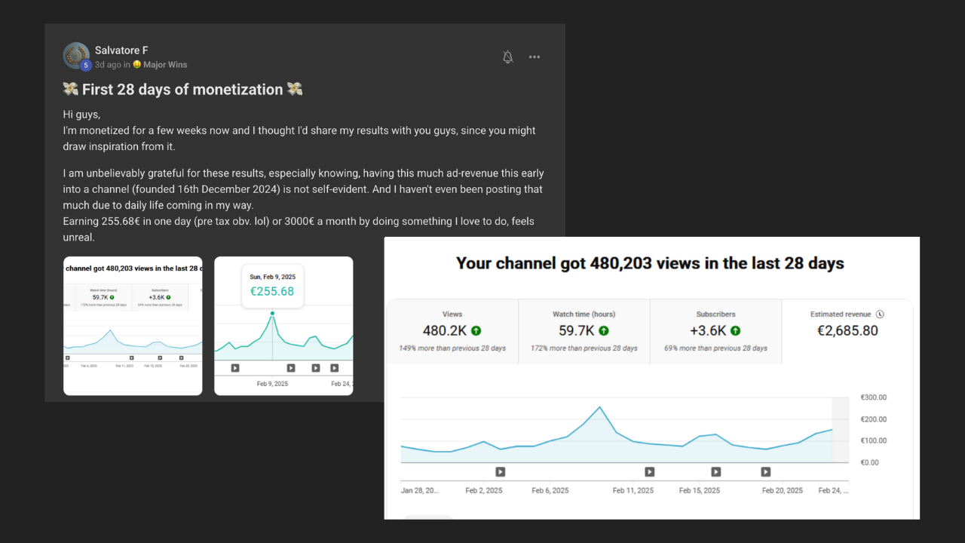965x543 pixels.
Task: Click the video marker near Feb 2, 2025
Action: click(x=500, y=472)
